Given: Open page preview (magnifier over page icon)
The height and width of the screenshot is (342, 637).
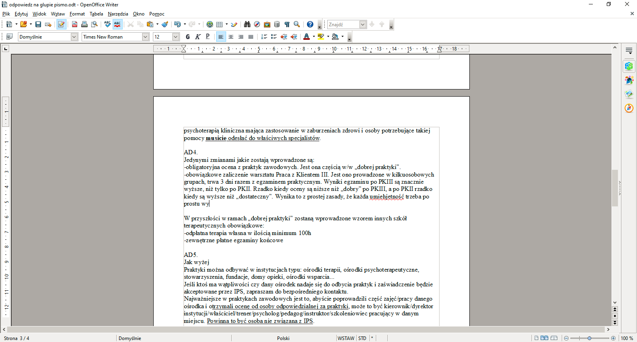Looking at the screenshot, I should click(94, 24).
